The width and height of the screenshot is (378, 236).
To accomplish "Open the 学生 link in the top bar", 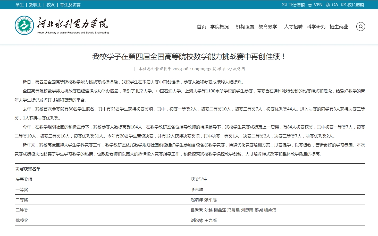I will tap(19, 4).
